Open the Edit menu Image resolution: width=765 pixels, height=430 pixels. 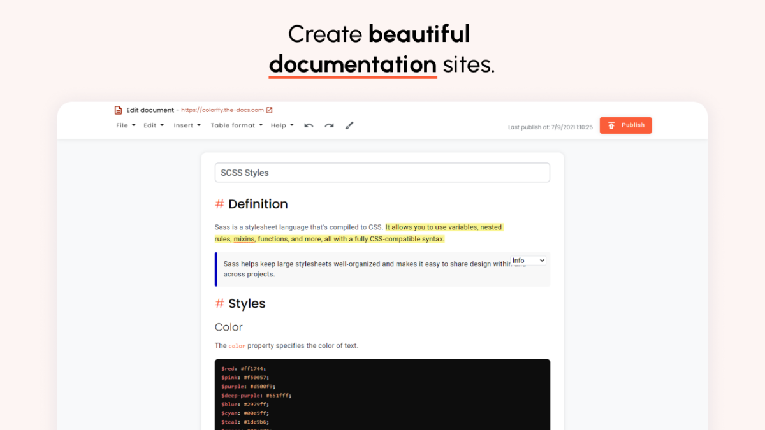154,125
